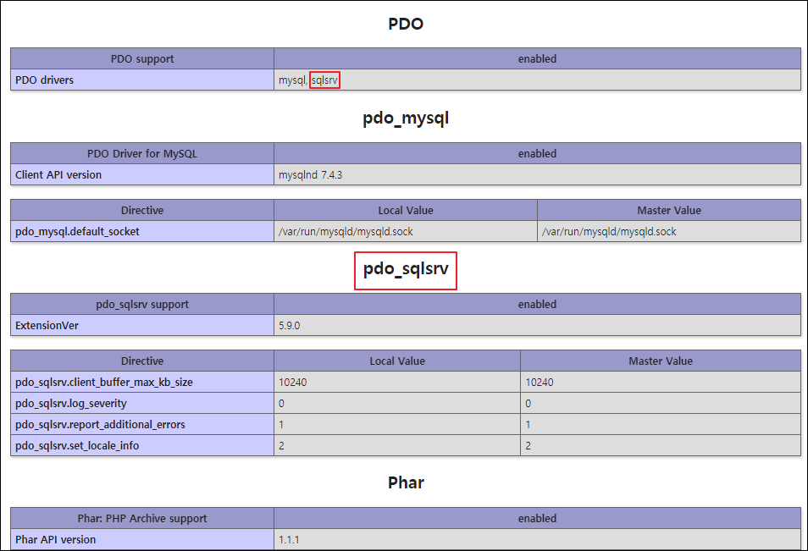Click 'enabled' in the Phar support row

coord(537,519)
